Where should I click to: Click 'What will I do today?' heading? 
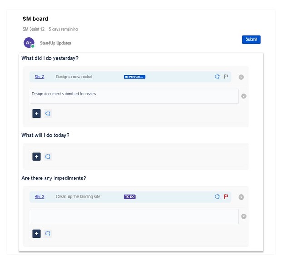(x=45, y=135)
